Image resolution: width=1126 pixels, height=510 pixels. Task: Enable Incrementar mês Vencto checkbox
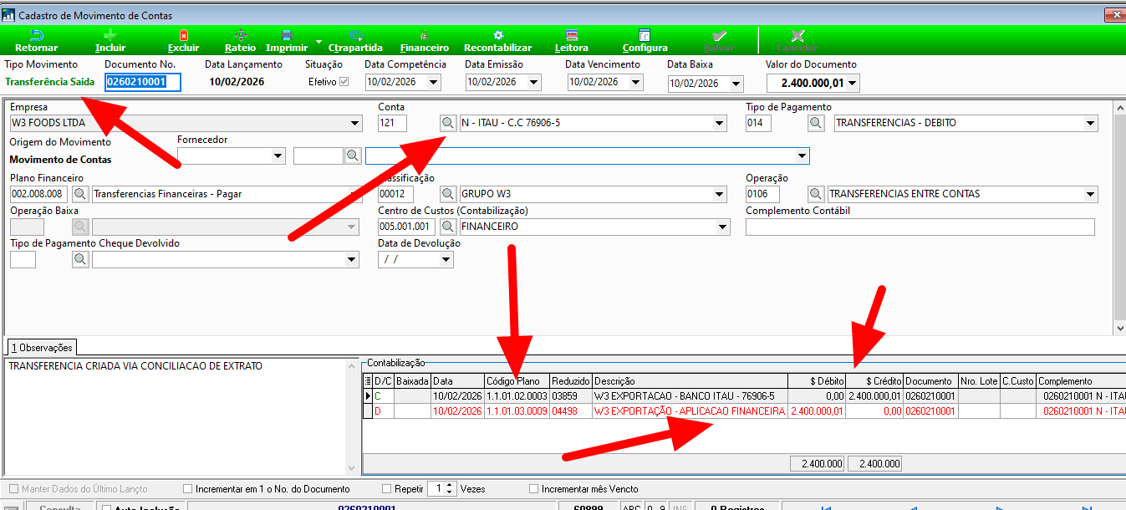click(x=534, y=489)
